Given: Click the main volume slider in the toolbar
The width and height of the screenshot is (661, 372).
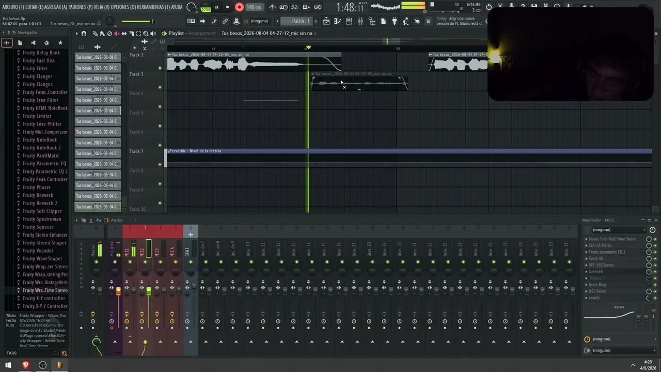Looking at the screenshot, I should pyautogui.click(x=137, y=21).
